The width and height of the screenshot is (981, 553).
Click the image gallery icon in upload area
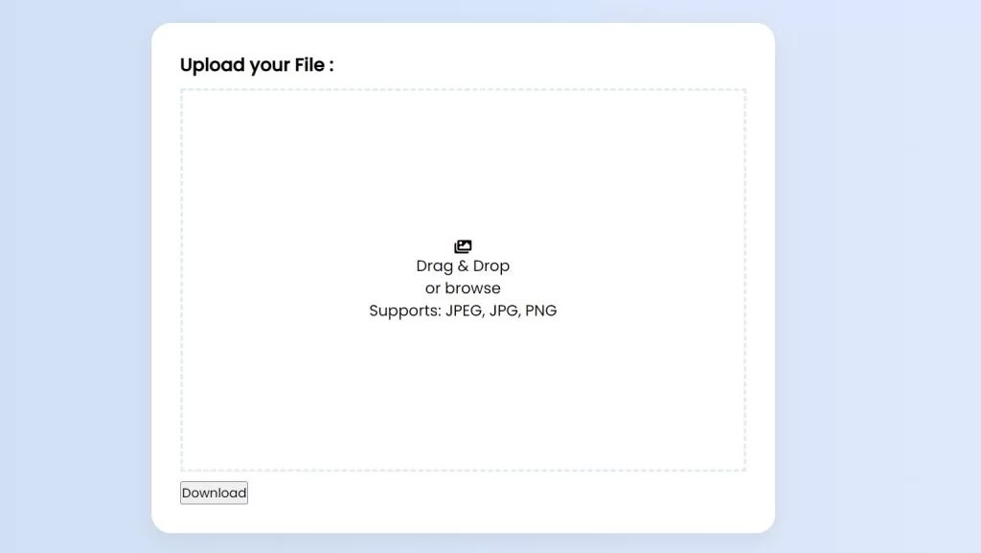pyautogui.click(x=463, y=244)
